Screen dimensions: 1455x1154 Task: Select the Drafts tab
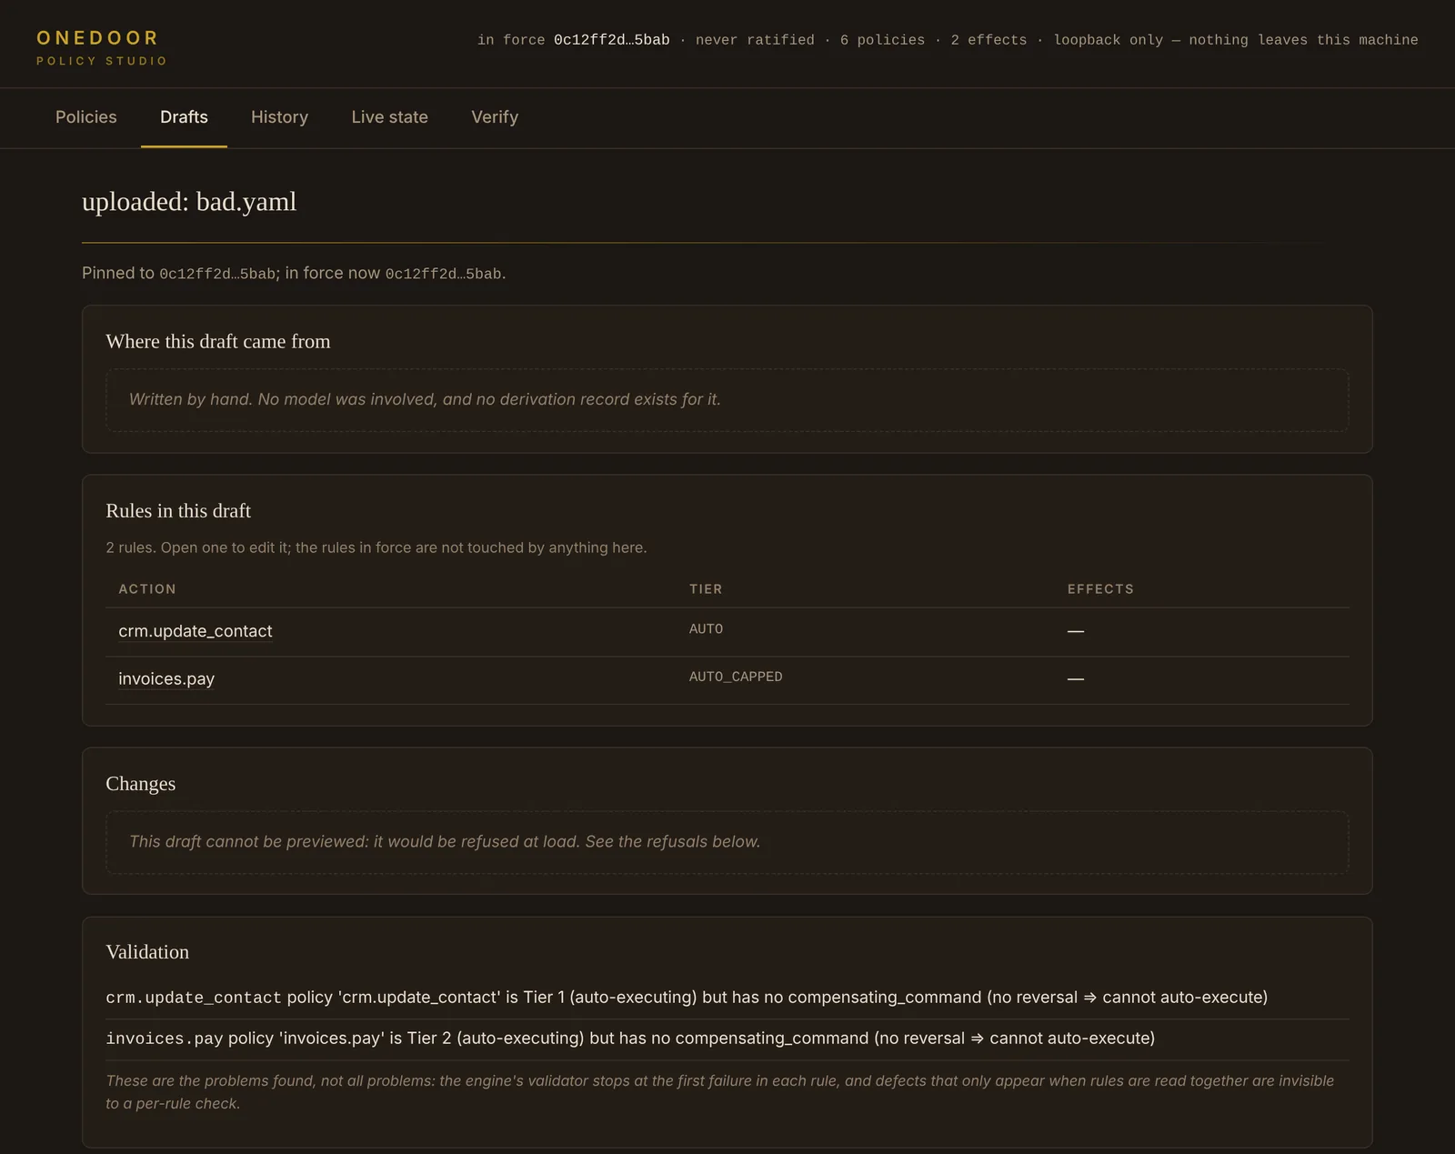pyautogui.click(x=184, y=117)
